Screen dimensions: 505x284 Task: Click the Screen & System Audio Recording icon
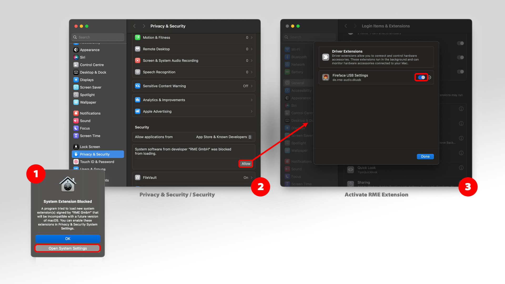[138, 60]
